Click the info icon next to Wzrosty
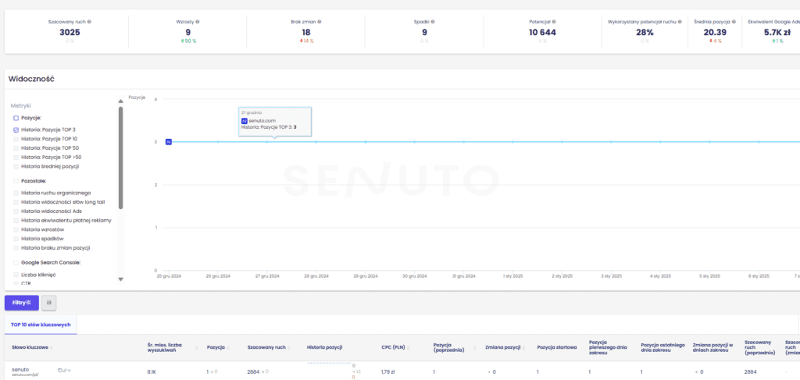The height and width of the screenshot is (380, 800). click(x=198, y=22)
